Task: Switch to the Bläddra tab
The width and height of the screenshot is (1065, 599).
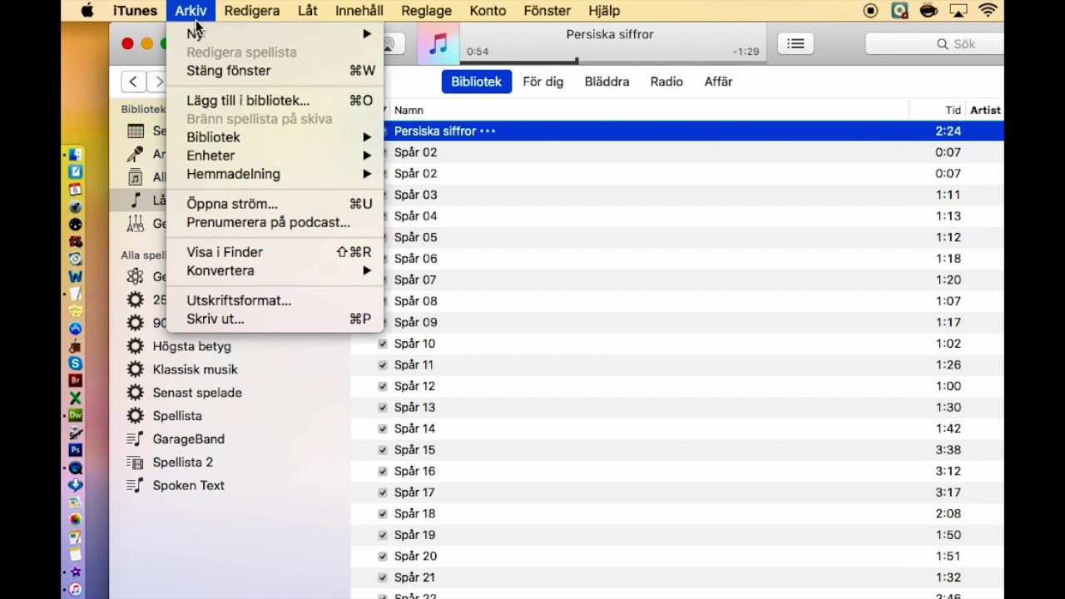Action: point(607,82)
